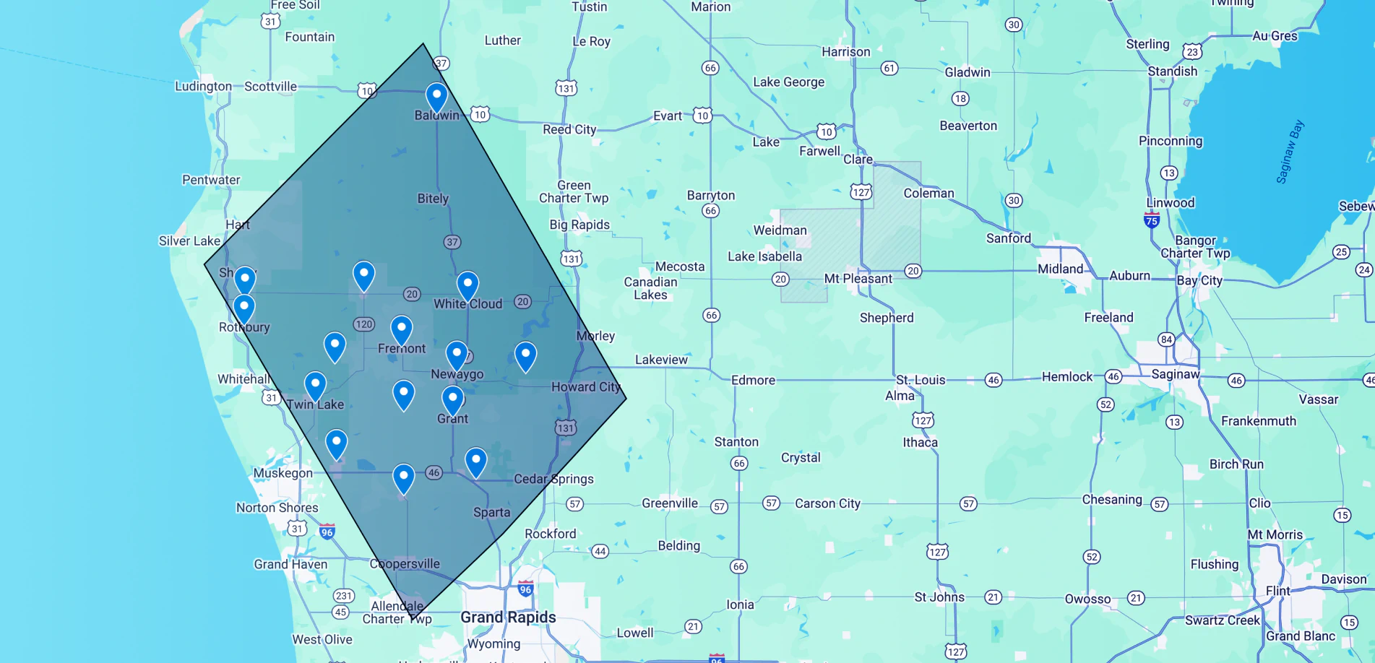This screenshot has width=1375, height=663.
Task: Click the pin immediately west of Grant's pin
Action: [x=403, y=395]
